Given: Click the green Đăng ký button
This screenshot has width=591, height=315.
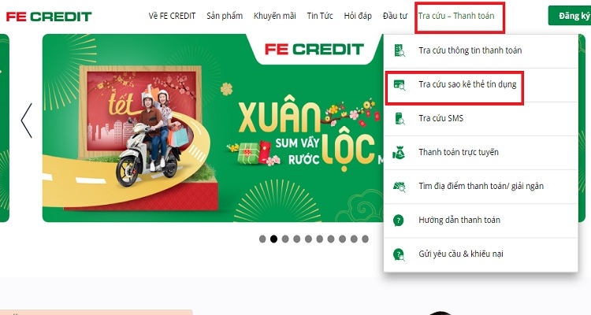Looking at the screenshot, I should 571,16.
